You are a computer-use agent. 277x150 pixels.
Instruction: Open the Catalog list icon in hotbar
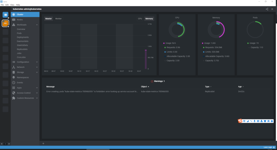coord(5,15)
